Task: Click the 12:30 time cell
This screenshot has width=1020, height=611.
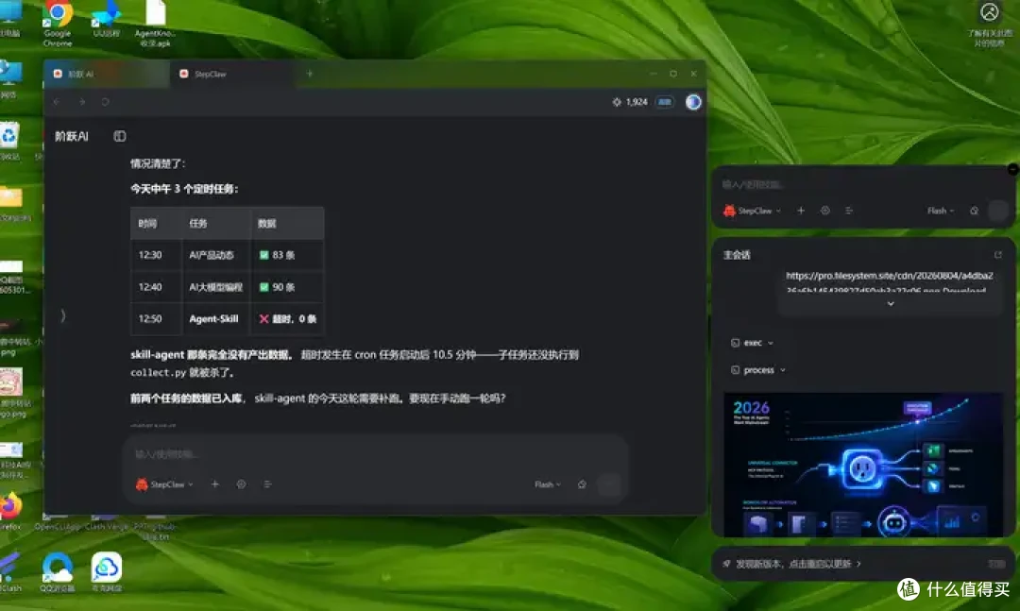Action: pos(156,255)
